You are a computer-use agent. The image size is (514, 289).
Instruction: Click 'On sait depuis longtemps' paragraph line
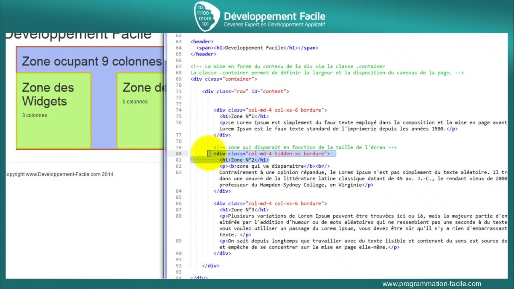(363, 241)
